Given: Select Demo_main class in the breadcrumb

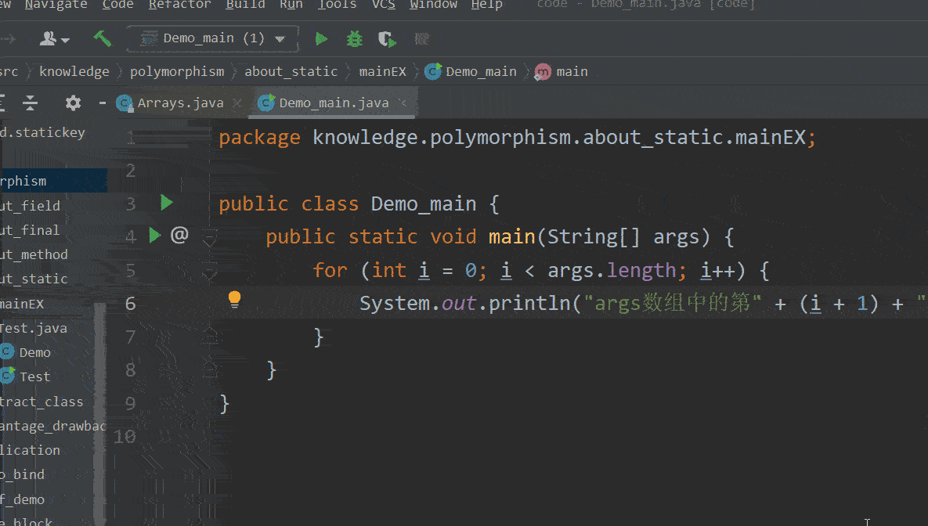Looking at the screenshot, I should pyautogui.click(x=471, y=71).
